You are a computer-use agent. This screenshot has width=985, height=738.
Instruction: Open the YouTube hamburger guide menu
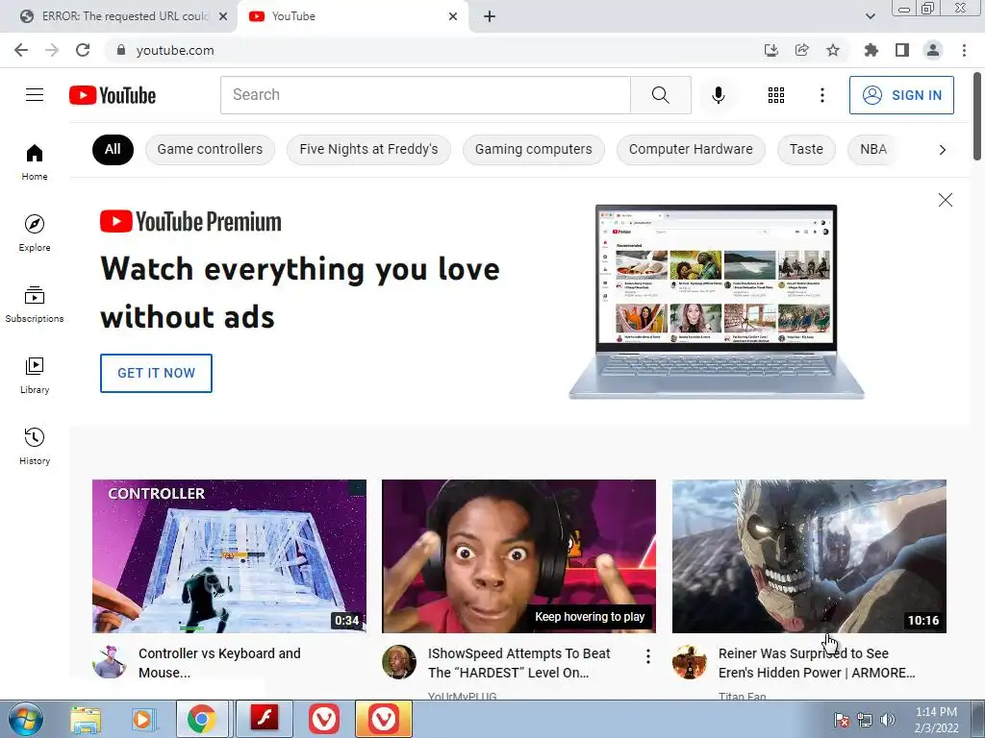tap(35, 95)
